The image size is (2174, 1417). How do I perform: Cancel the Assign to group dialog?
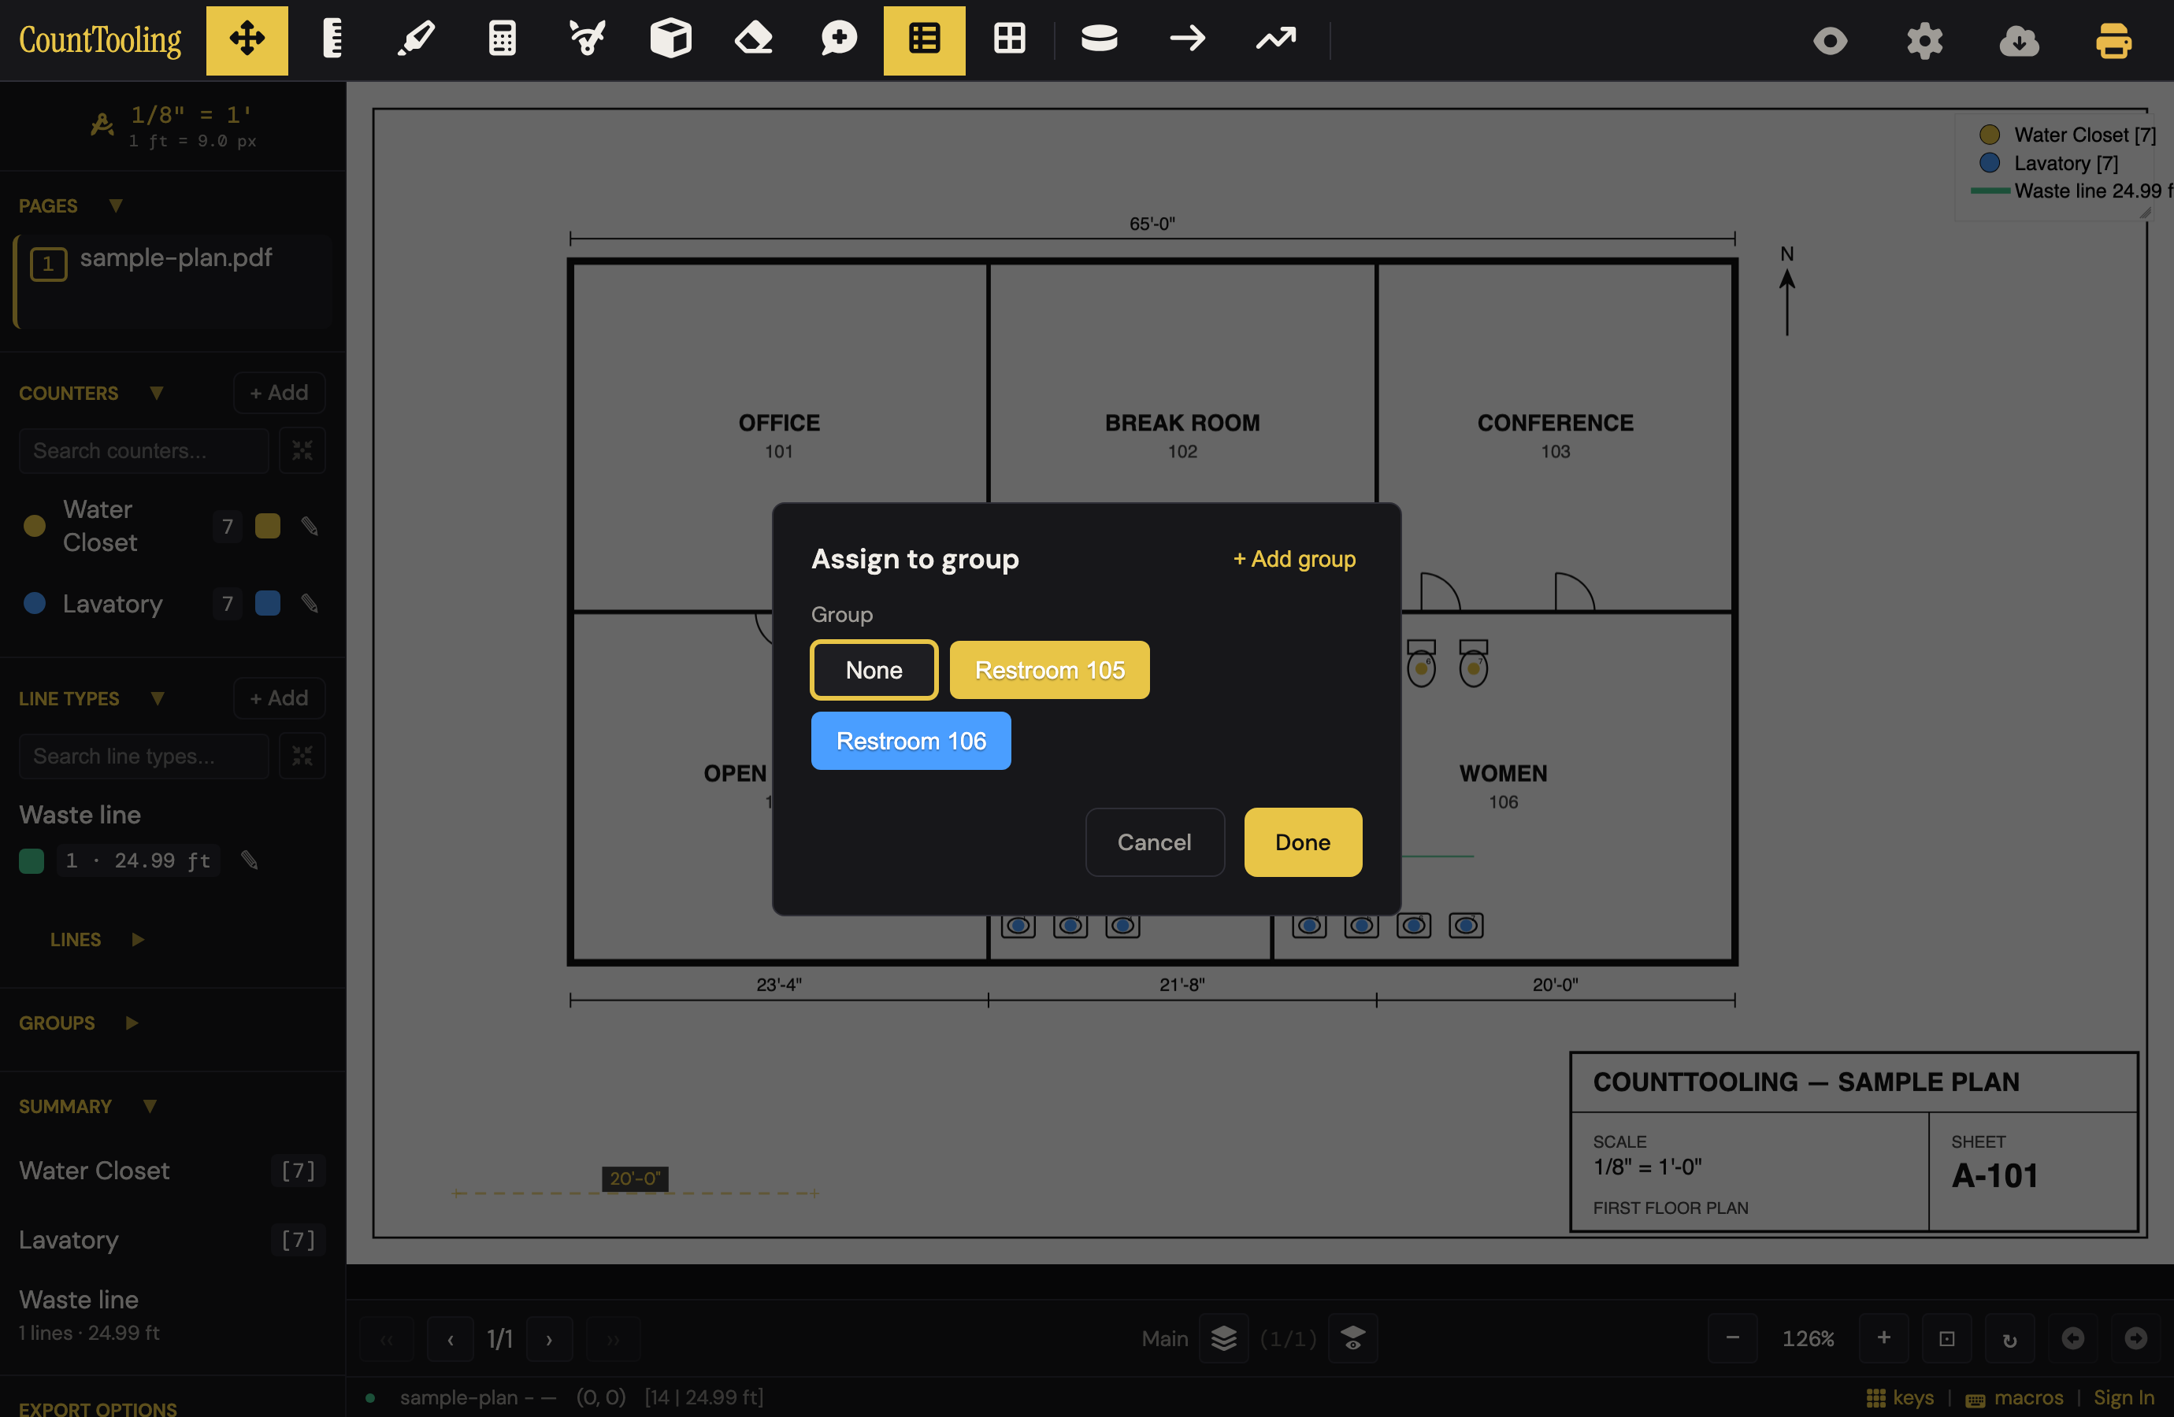click(1155, 842)
